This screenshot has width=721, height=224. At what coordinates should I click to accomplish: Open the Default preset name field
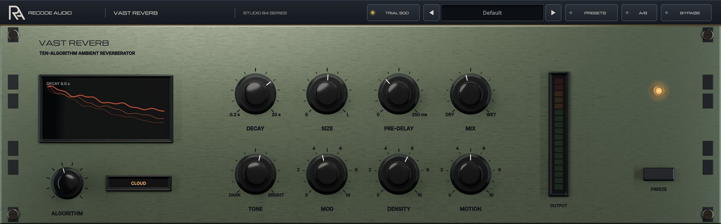tap(492, 13)
